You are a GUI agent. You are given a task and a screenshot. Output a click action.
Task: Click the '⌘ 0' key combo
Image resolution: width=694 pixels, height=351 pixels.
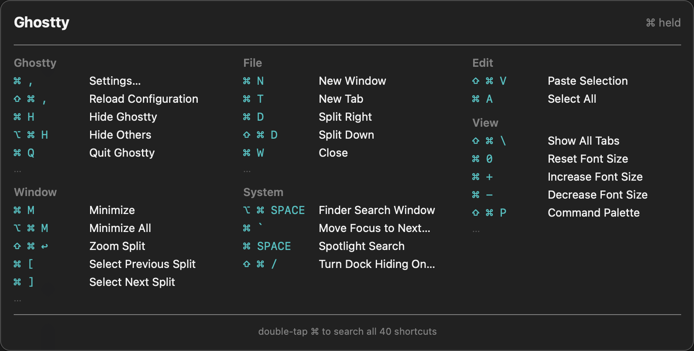[483, 159]
